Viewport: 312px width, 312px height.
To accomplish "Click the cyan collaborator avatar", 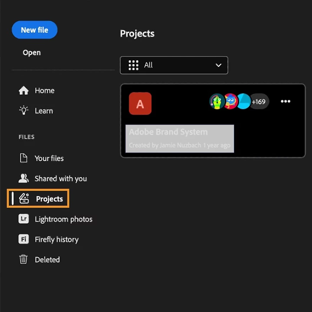I will click(x=244, y=101).
